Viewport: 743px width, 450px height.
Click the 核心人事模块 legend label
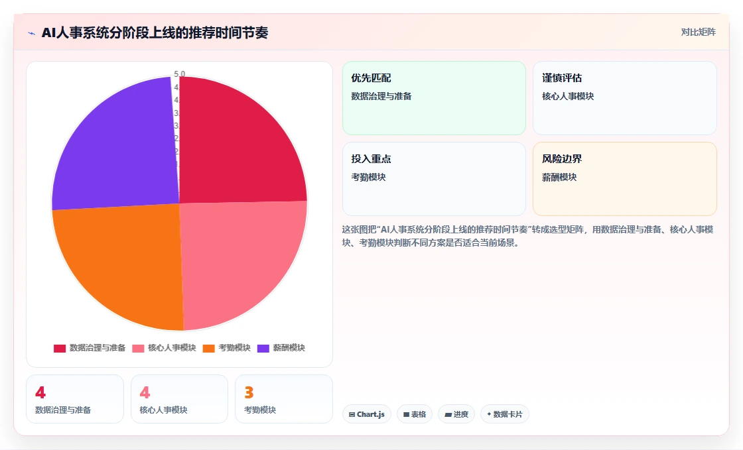point(172,348)
